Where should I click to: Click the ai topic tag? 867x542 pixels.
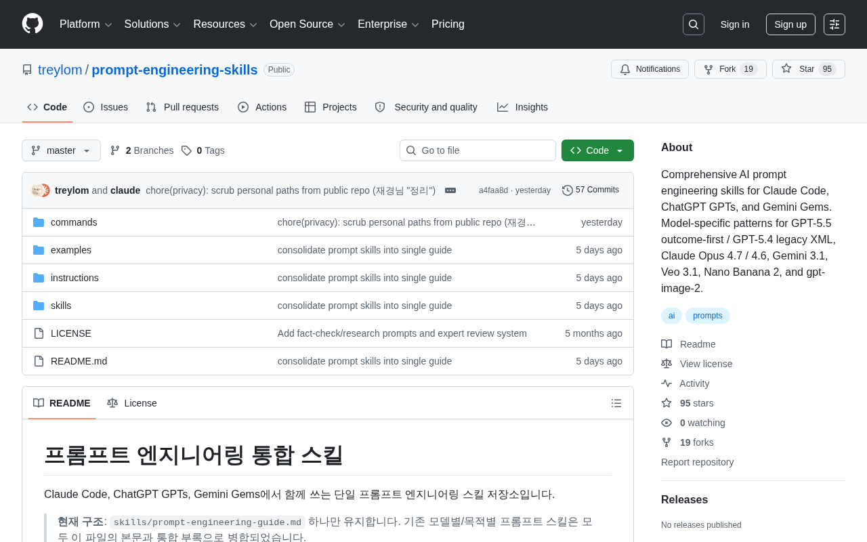[672, 316]
